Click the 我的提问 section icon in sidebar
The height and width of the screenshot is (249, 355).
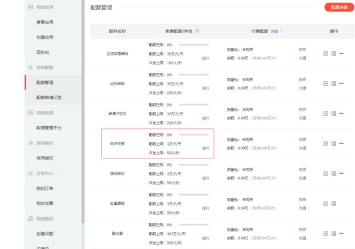31,218
